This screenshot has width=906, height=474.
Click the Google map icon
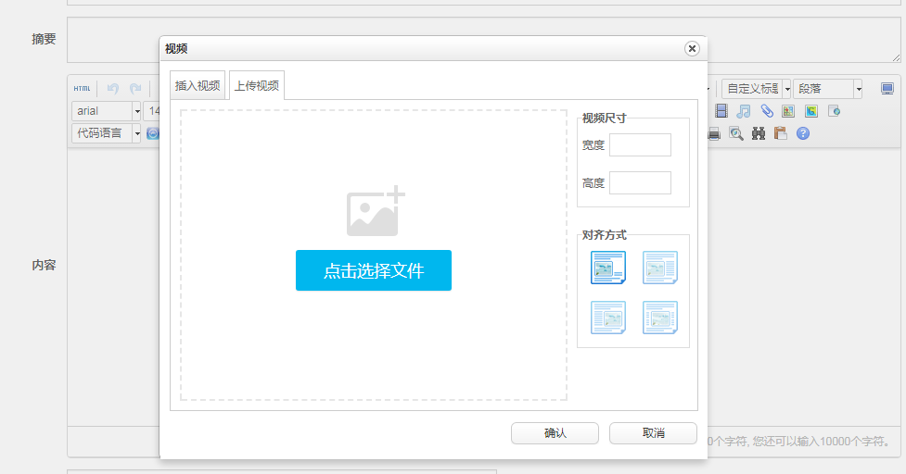811,111
